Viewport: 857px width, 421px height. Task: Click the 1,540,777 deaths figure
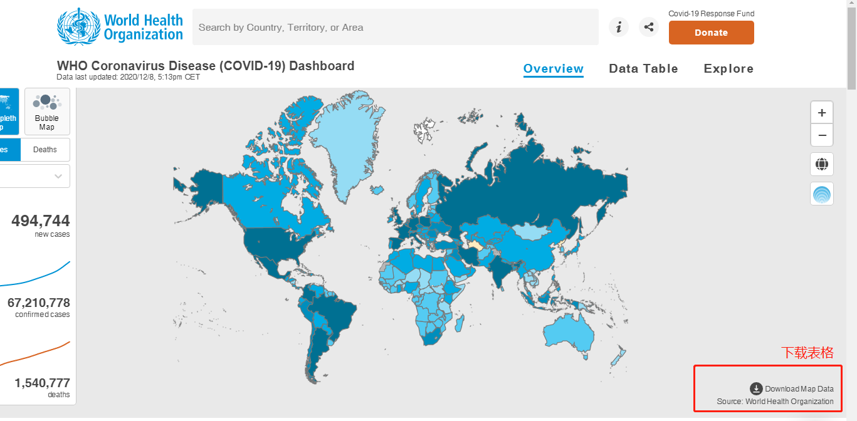[43, 383]
